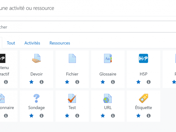
Task: Click the Devoir label
Action: click(x=37, y=74)
